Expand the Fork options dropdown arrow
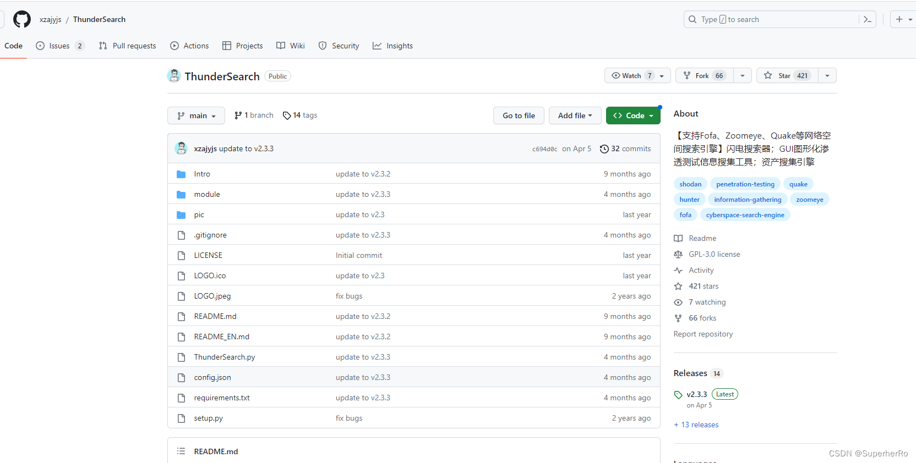Viewport: 916px width, 463px height. click(743, 75)
